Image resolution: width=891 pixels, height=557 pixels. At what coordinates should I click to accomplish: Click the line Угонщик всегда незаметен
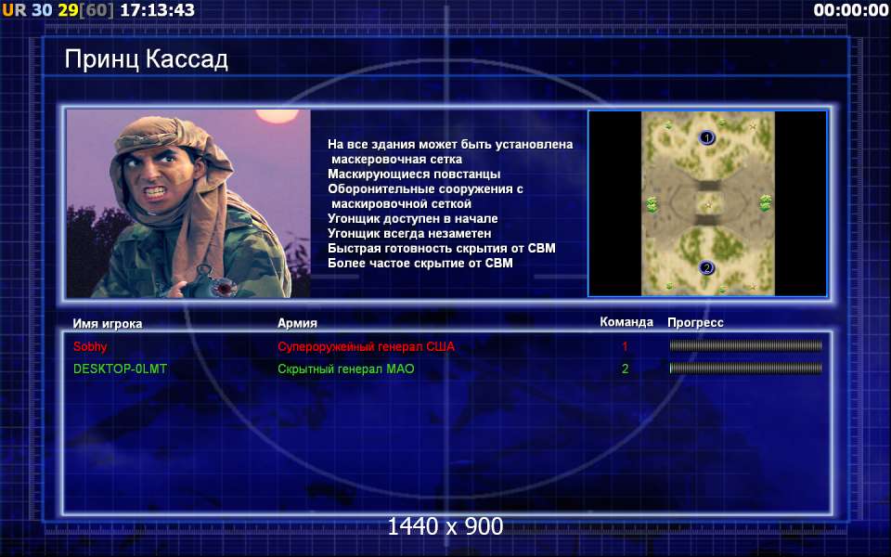coord(409,233)
